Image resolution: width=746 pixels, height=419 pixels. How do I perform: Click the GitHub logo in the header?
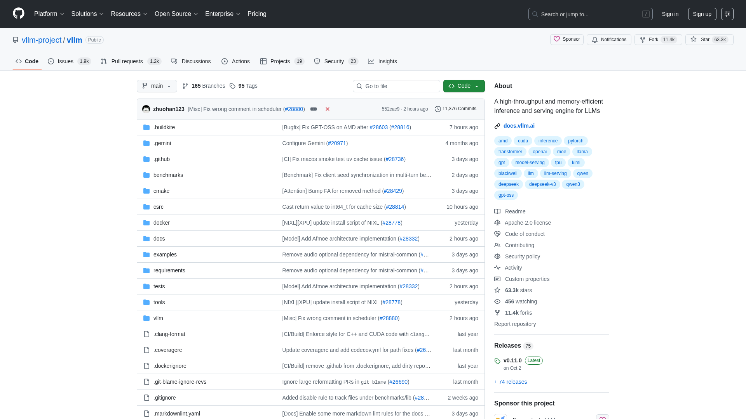(x=18, y=14)
